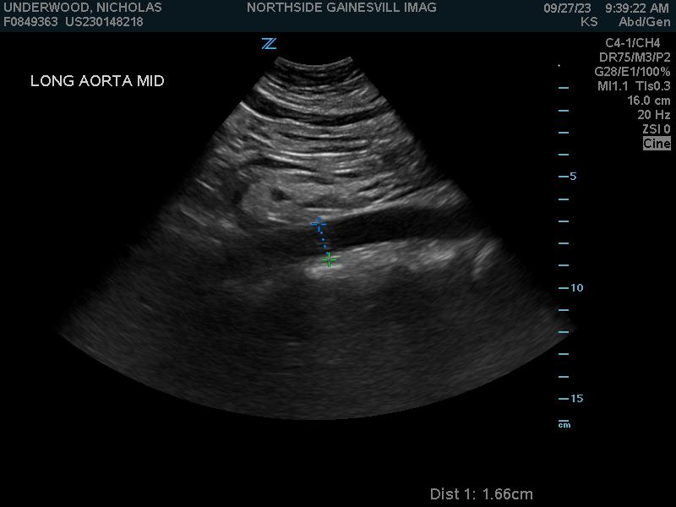Click the highlighted Cine indicator
This screenshot has height=507, width=676.
coord(657,144)
